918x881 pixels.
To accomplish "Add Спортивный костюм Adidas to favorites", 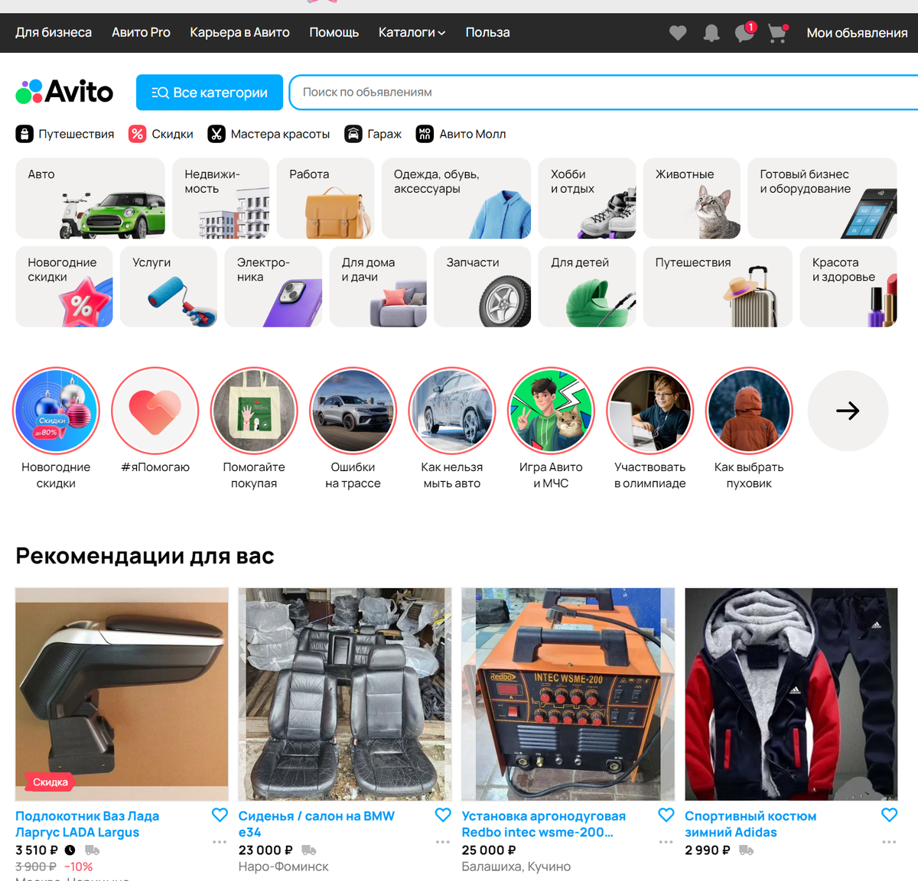I will point(889,815).
